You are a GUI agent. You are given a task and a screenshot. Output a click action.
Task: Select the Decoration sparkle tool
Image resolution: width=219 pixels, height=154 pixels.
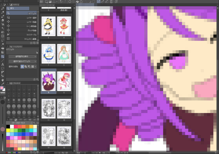tap(3, 28)
